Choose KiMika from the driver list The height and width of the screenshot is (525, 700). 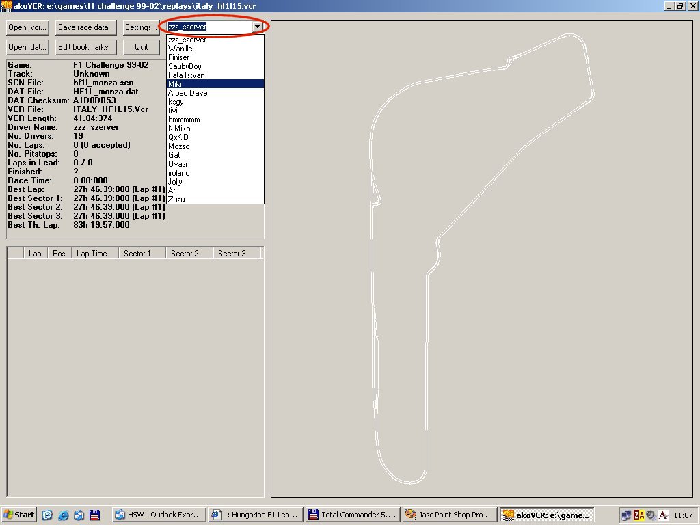point(215,128)
